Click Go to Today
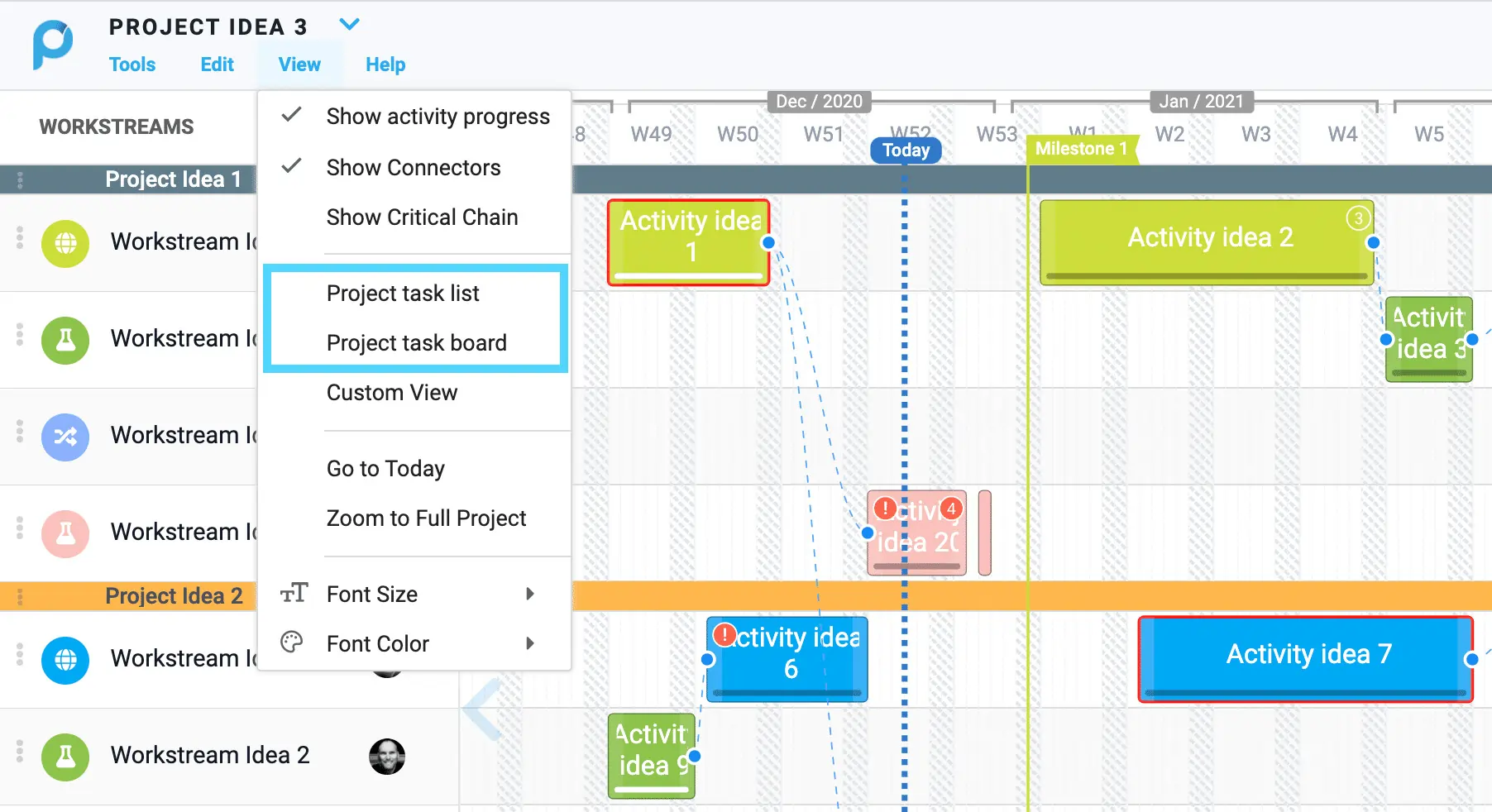 385,468
